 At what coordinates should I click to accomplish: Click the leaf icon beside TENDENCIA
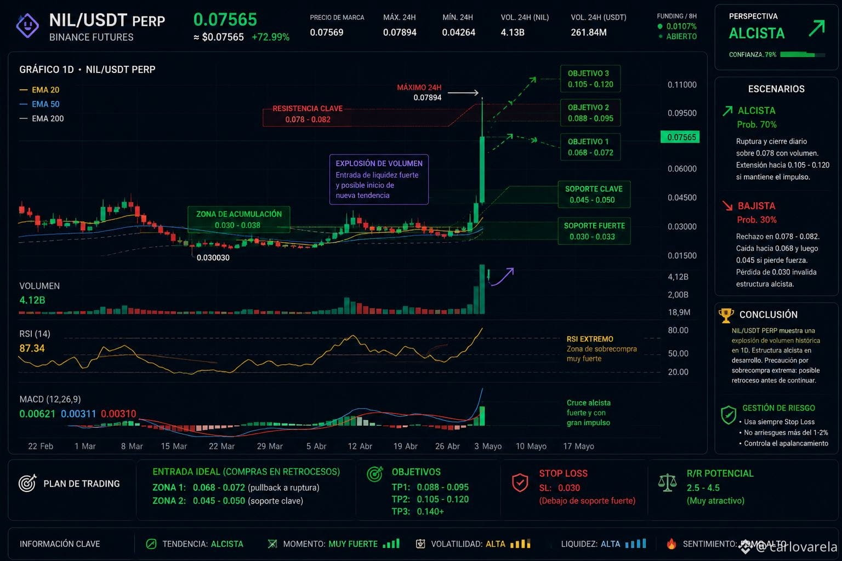point(151,544)
